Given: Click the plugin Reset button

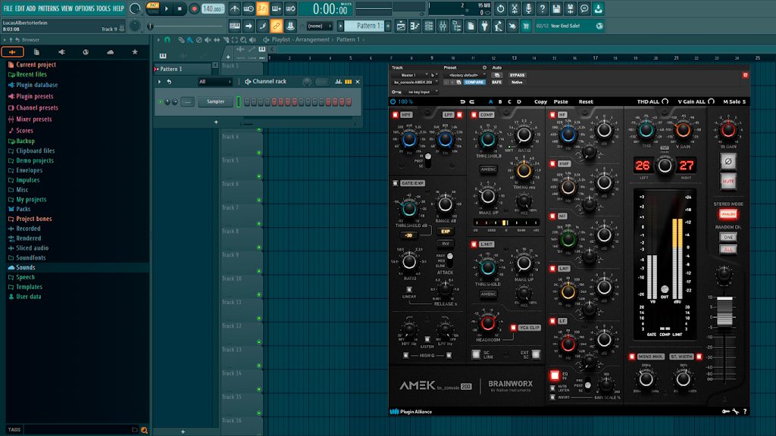Looking at the screenshot, I should pos(586,102).
